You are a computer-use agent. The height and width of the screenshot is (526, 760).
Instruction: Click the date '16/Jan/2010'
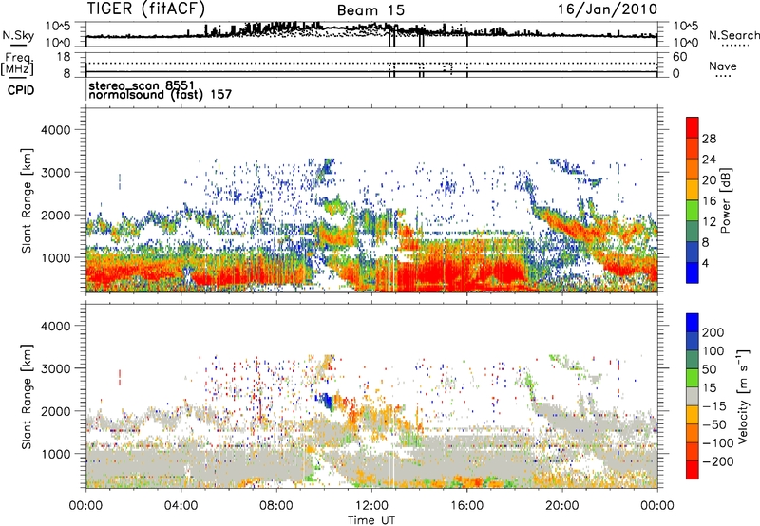coord(607,9)
